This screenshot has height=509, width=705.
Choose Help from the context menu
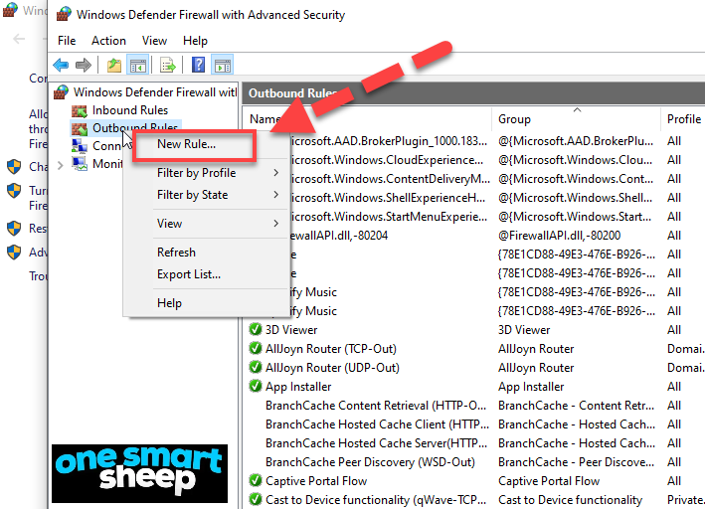click(169, 303)
